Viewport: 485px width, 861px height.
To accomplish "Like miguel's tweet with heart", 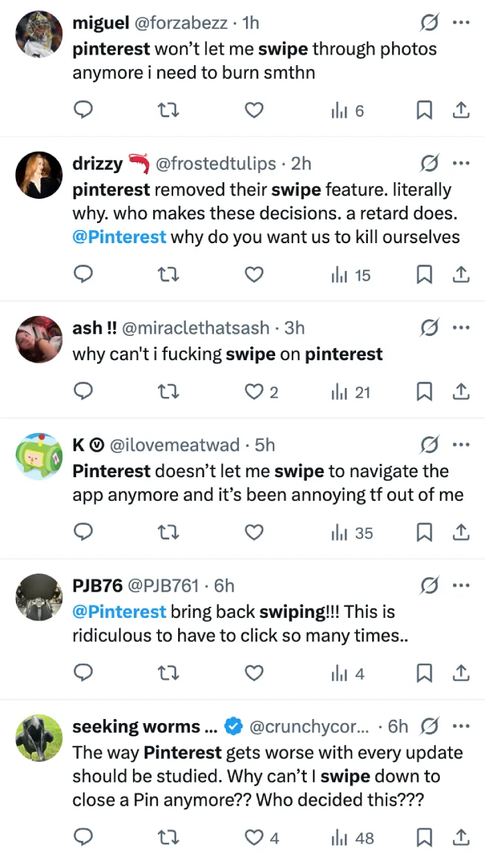I will pyautogui.click(x=255, y=111).
